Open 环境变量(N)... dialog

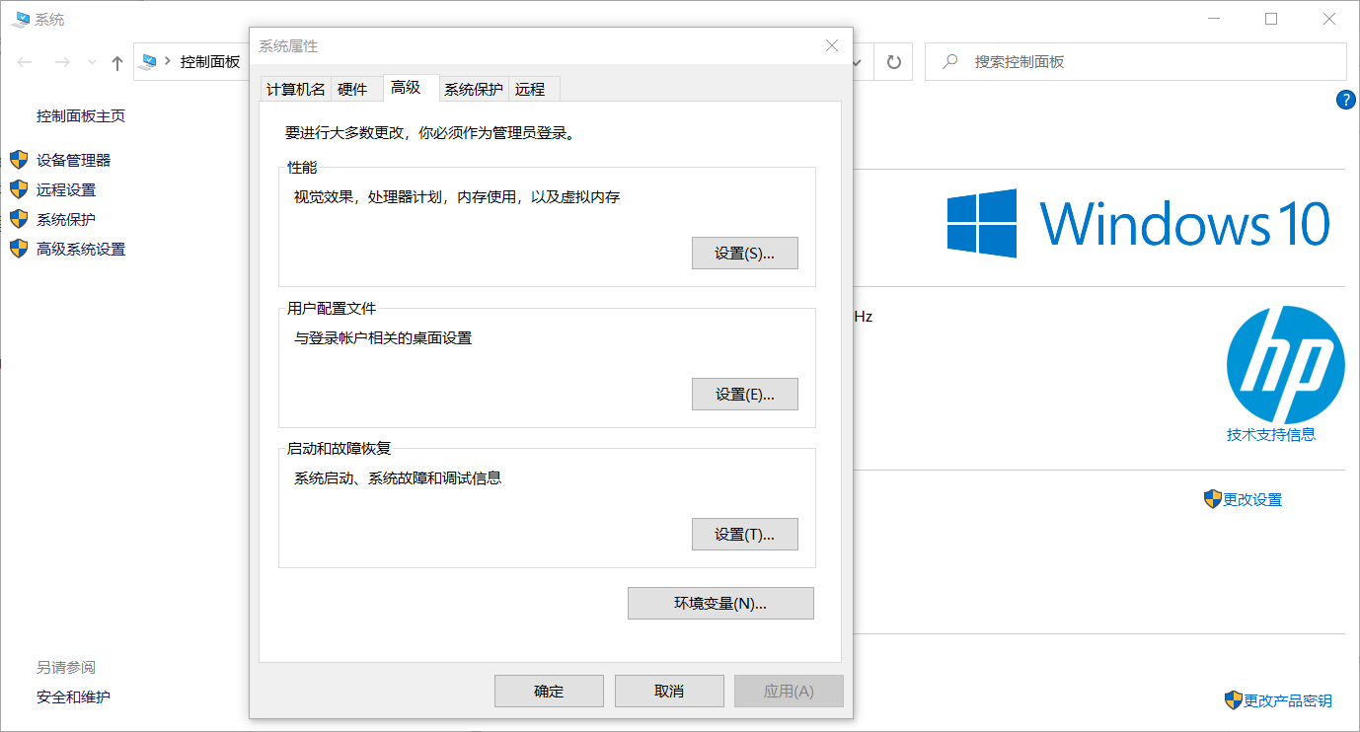click(720, 603)
